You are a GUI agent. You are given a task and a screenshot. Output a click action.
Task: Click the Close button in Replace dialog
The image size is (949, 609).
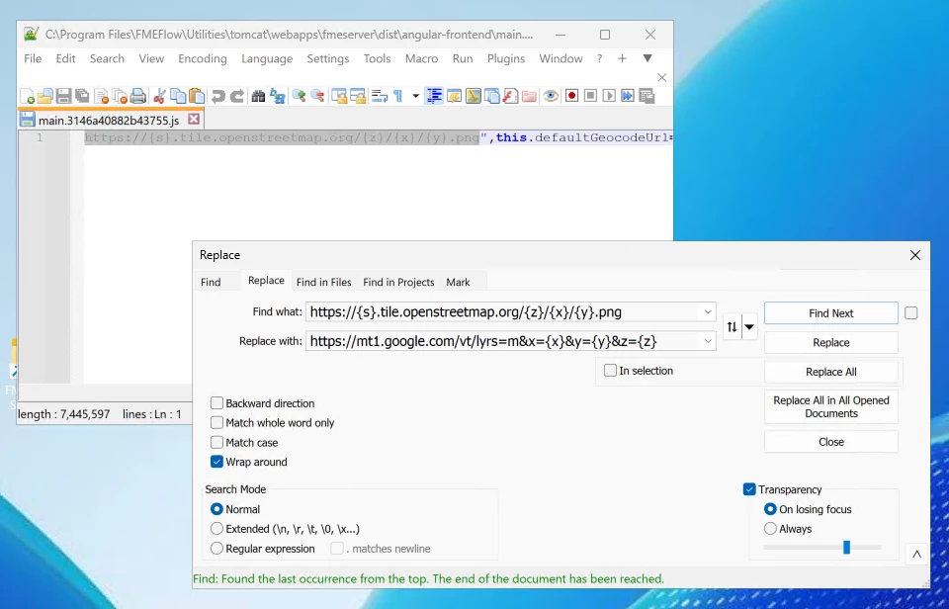[x=831, y=442]
